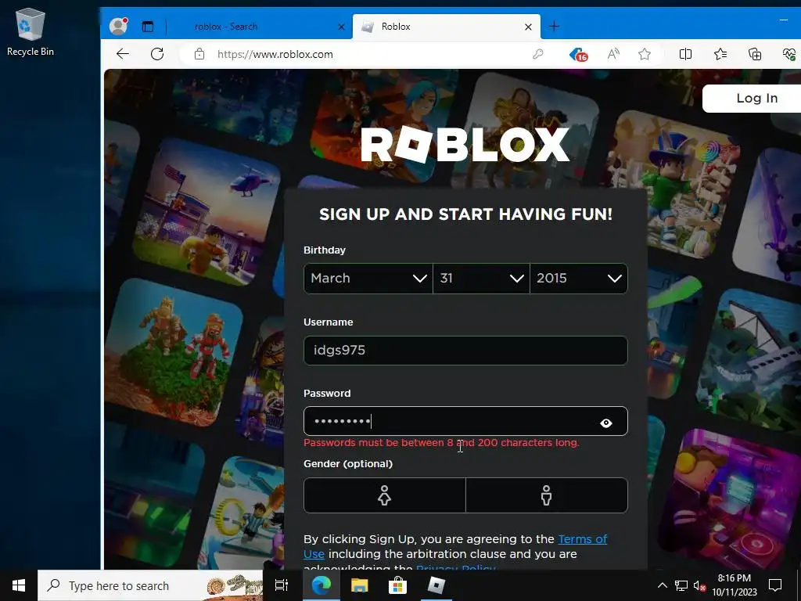Click the Roblox logo
Viewport: 801px width, 601px height.
(465, 144)
